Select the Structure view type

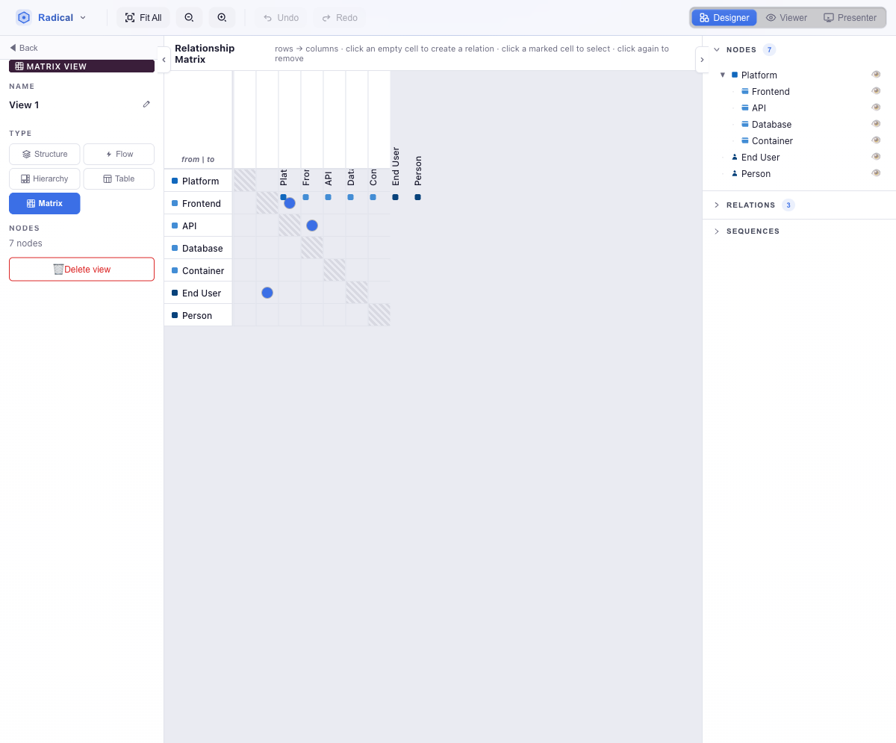[x=45, y=154]
